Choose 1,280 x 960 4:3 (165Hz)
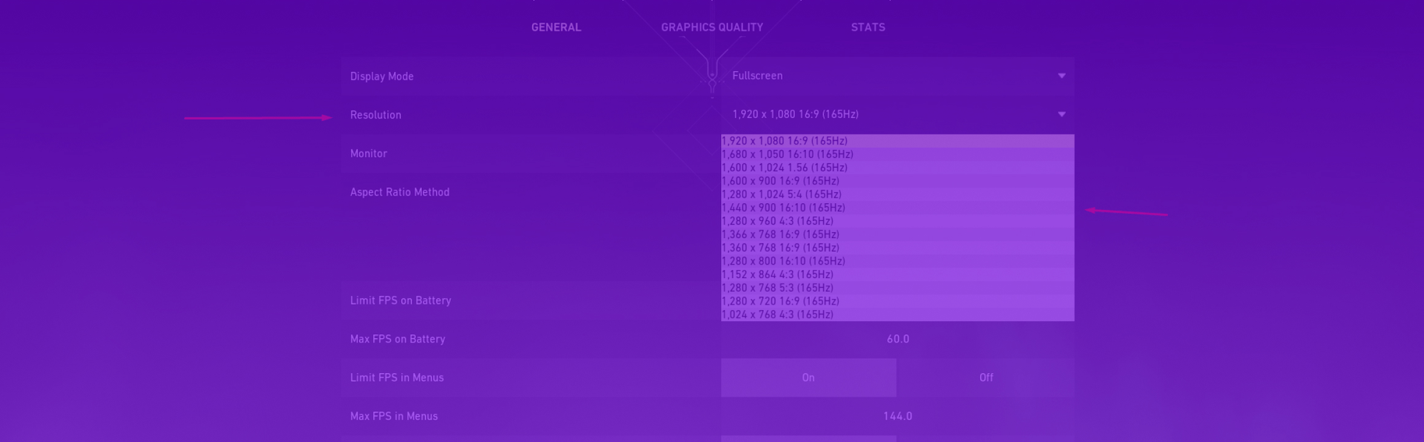The height and width of the screenshot is (442, 1424). pos(897,221)
